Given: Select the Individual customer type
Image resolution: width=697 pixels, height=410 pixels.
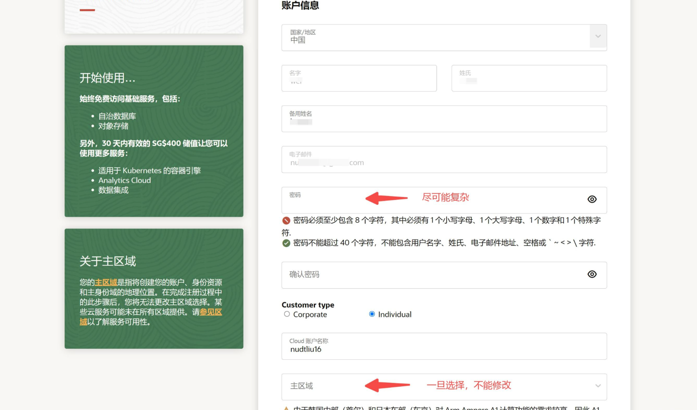Looking at the screenshot, I should [372, 314].
